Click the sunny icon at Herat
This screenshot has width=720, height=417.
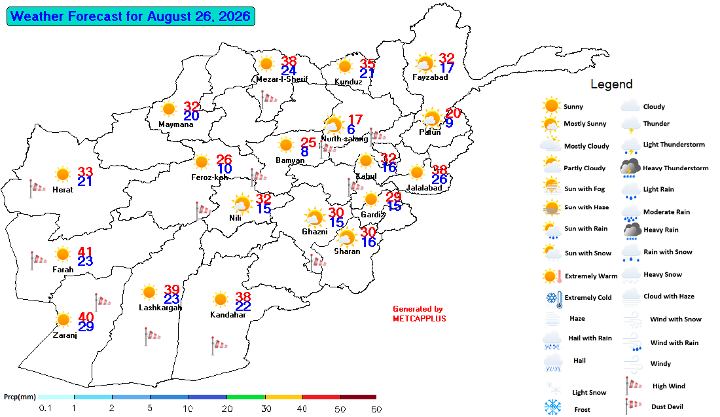[x=62, y=175]
